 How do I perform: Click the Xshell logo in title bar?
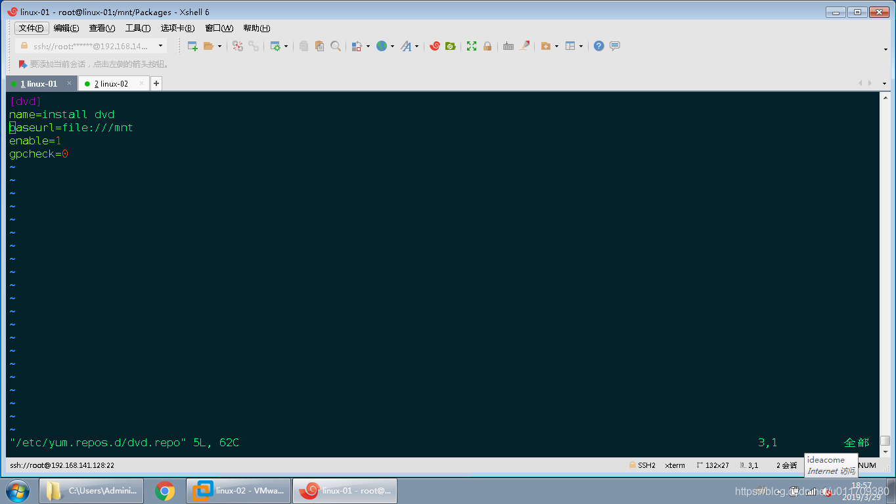coord(12,12)
